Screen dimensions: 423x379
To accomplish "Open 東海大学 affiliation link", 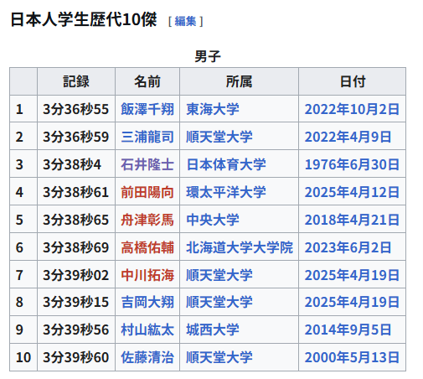I will [213, 109].
